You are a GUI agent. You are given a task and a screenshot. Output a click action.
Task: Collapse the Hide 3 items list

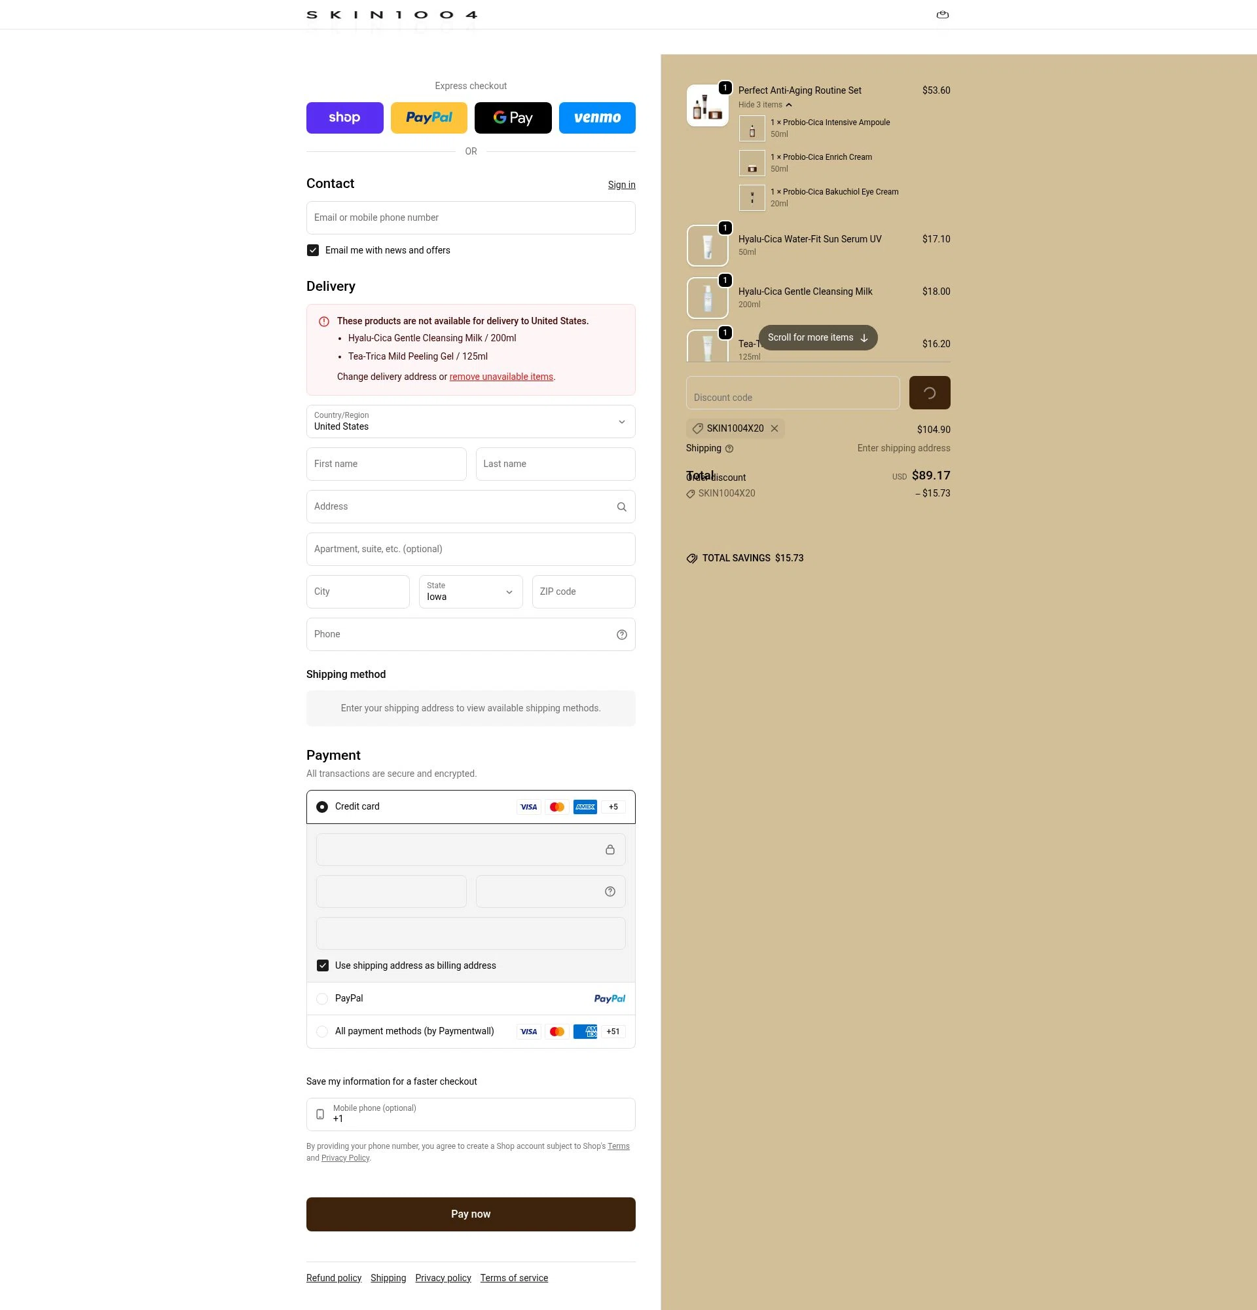tap(765, 105)
